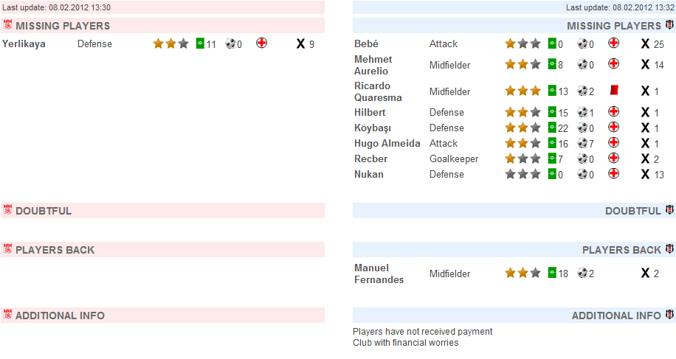
Task: Click the right Additional Info section header
Action: [x=514, y=316]
